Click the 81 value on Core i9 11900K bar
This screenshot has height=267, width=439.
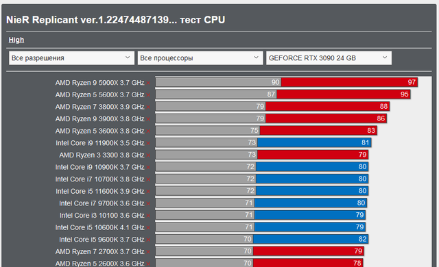tap(365, 142)
